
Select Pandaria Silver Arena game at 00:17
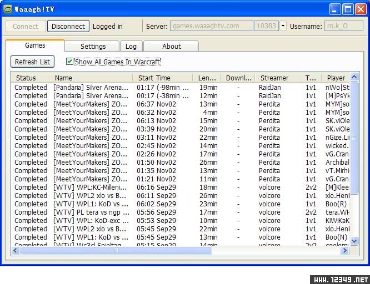coord(181,96)
